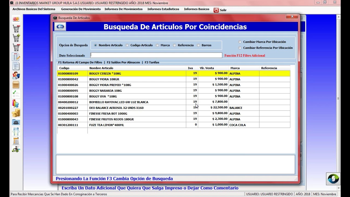Select Referencia search option
The height and width of the screenshot is (197, 350).
pos(183,45)
